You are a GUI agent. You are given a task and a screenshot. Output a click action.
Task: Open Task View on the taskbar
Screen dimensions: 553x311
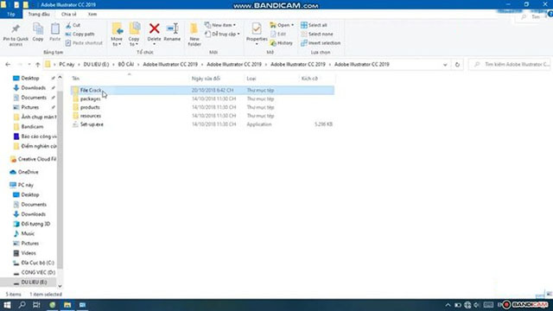click(36, 305)
